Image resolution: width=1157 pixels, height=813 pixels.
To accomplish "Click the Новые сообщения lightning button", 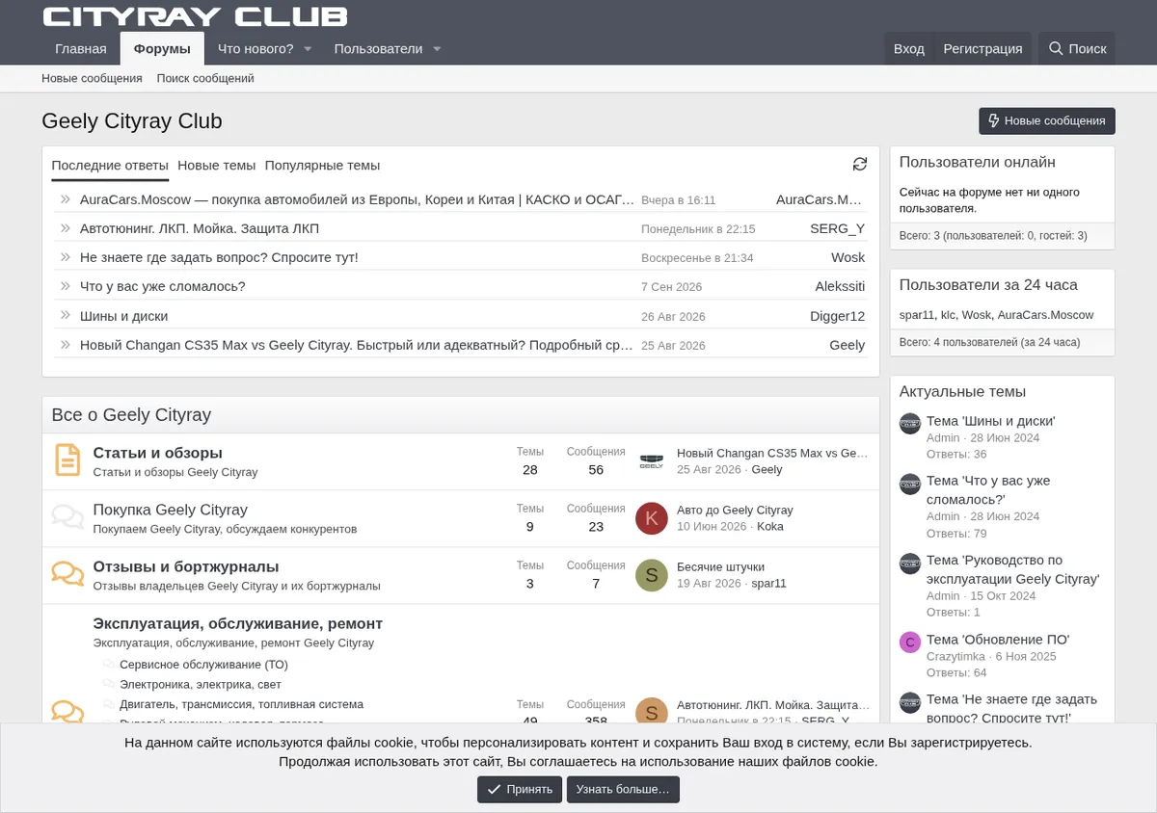I will (1047, 121).
